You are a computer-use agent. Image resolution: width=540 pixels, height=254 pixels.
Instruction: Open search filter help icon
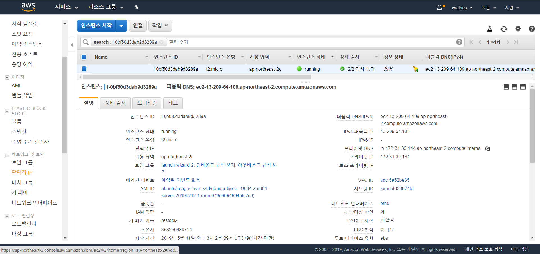point(459,42)
